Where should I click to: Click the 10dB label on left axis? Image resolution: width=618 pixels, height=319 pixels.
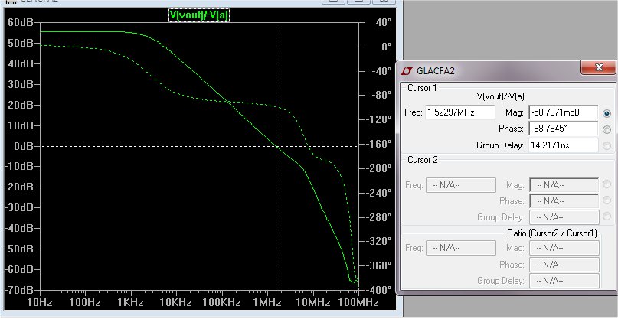pos(21,125)
